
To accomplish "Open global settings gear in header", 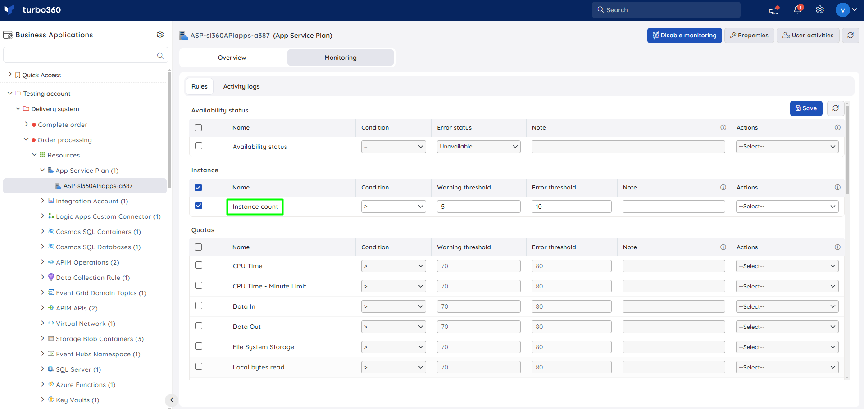I will pos(820,10).
